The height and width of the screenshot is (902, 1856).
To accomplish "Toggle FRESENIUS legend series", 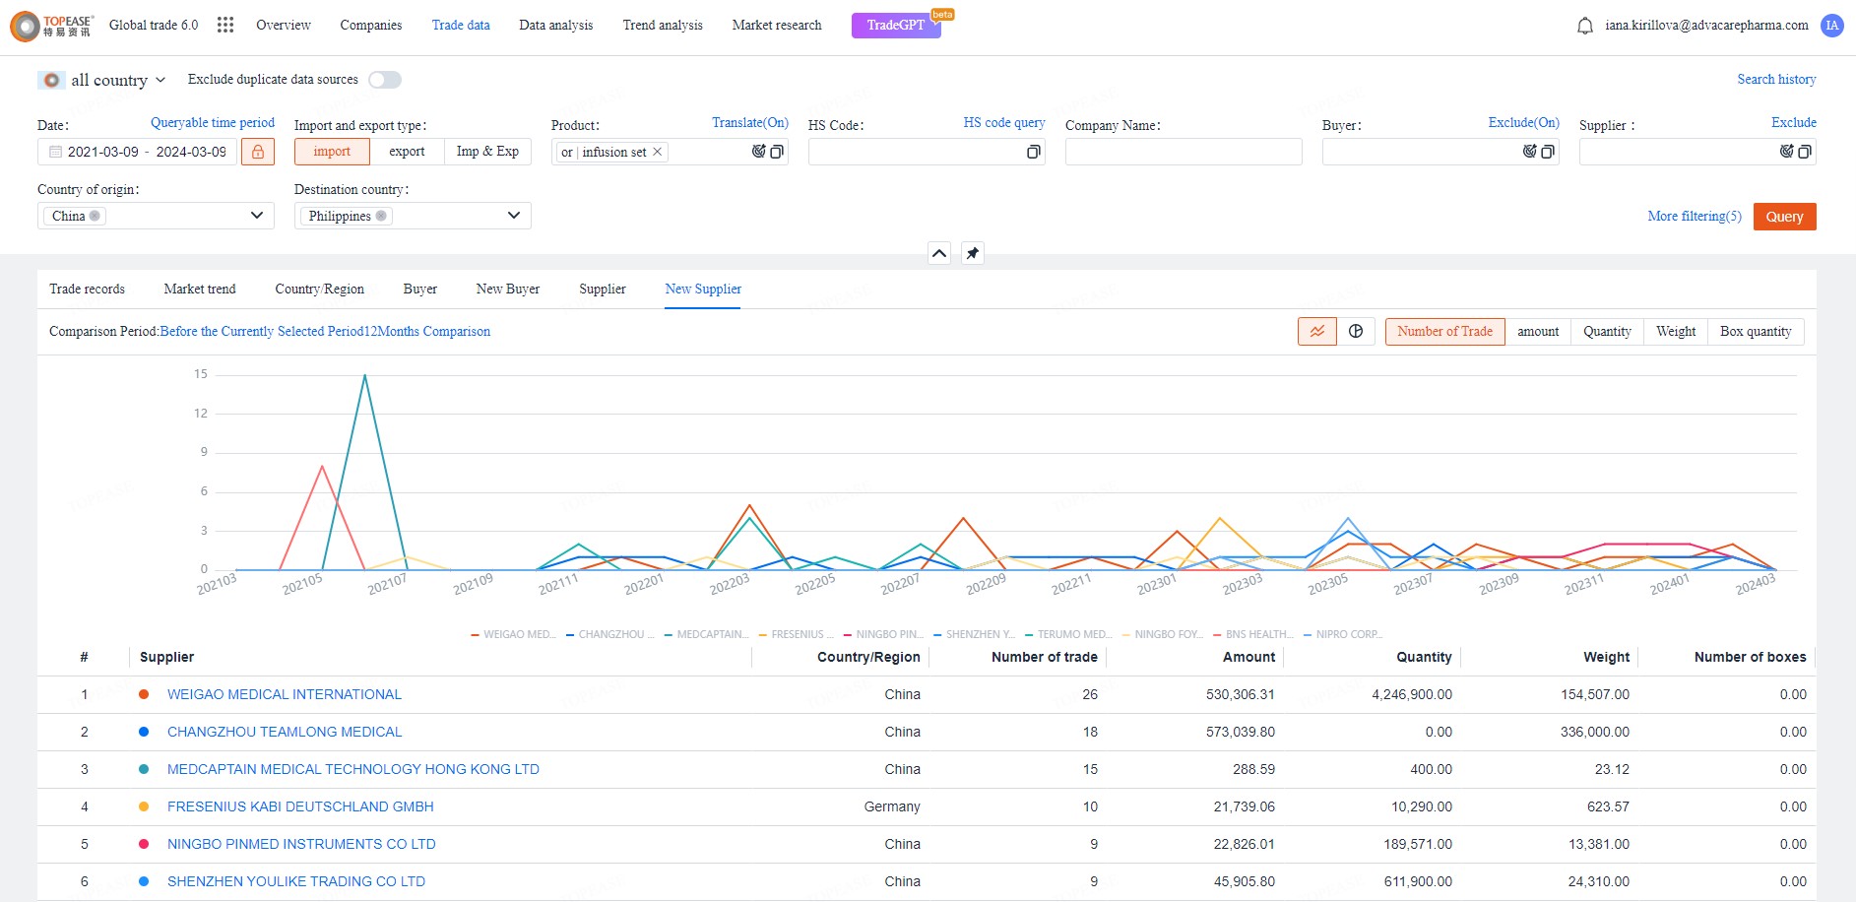I will pos(797,634).
